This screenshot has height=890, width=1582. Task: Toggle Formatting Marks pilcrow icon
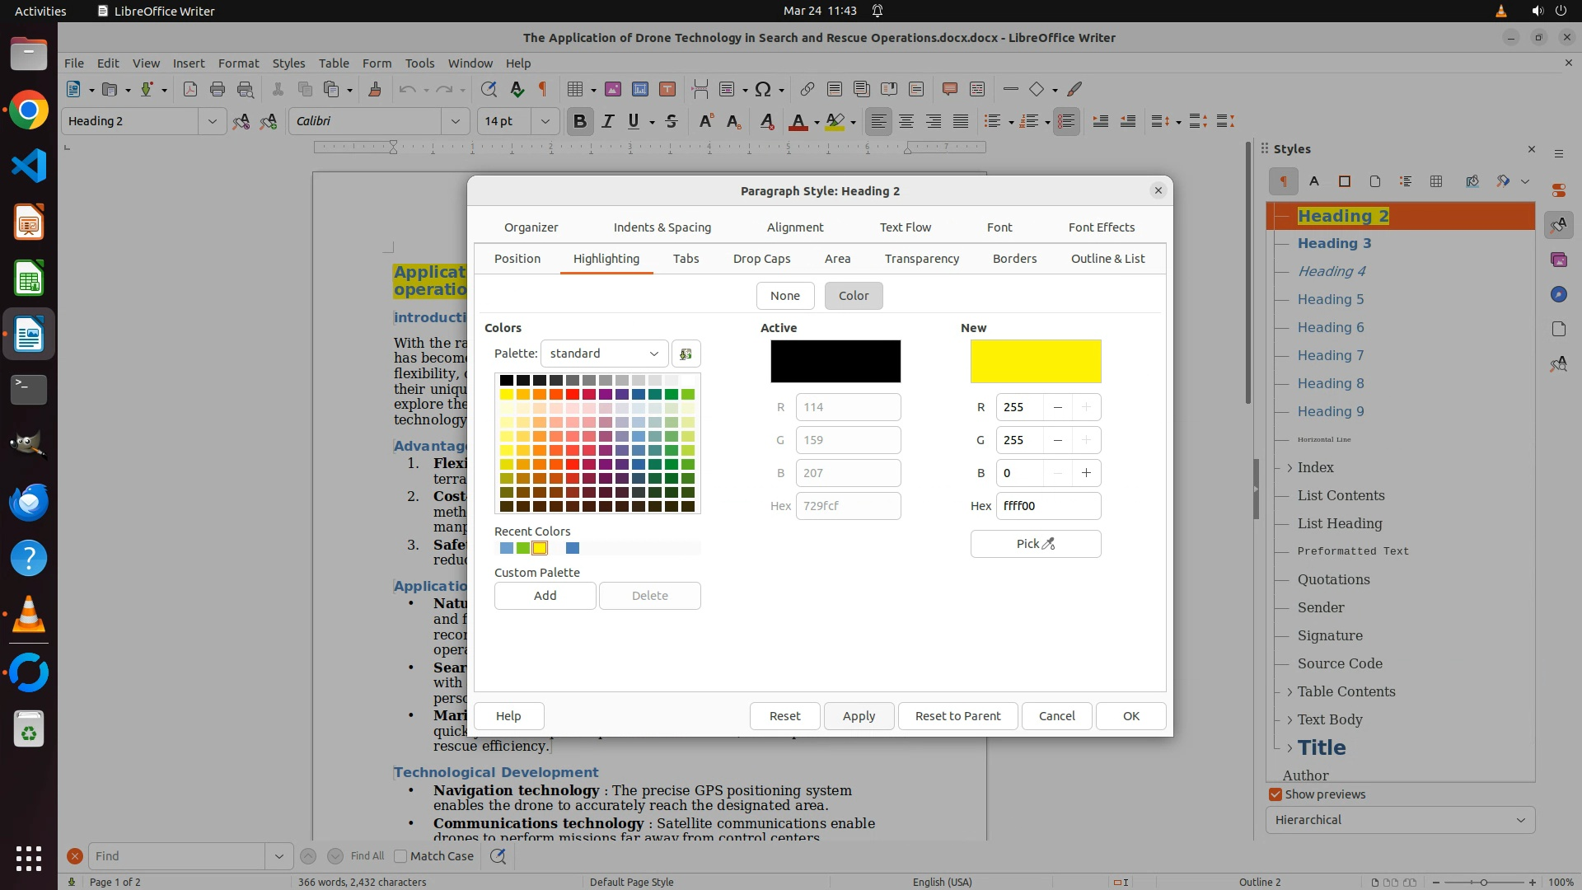542,89
